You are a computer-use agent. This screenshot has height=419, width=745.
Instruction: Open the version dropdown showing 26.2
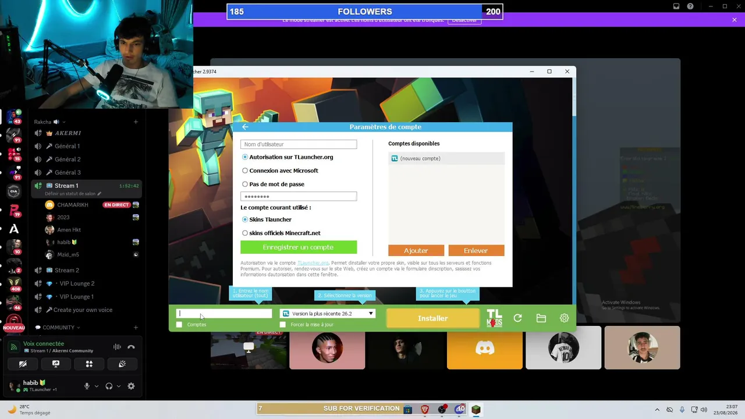[328, 314]
